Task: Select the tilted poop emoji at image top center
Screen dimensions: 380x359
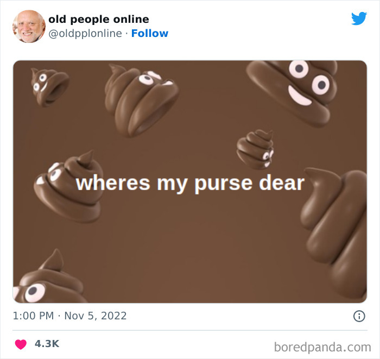Action: point(142,100)
